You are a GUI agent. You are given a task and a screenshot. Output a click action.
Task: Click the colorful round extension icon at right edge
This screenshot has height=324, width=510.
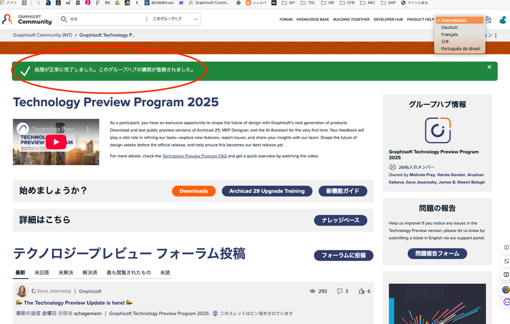coord(506,289)
